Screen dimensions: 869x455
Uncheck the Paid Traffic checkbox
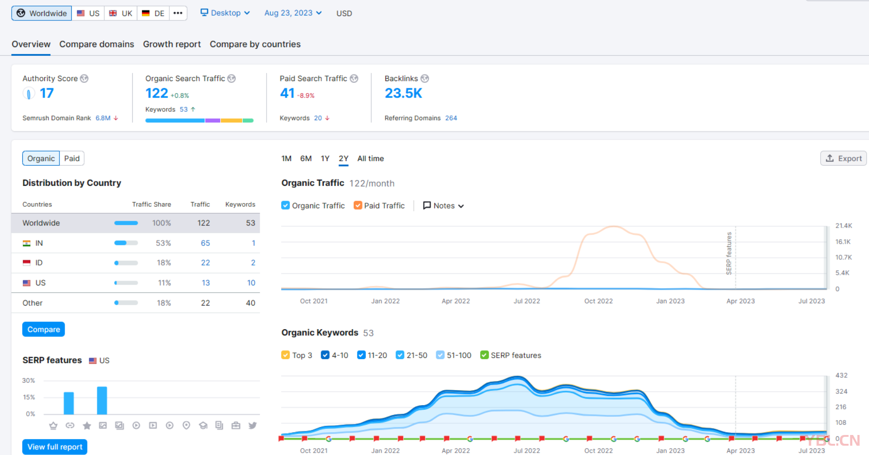pos(357,205)
